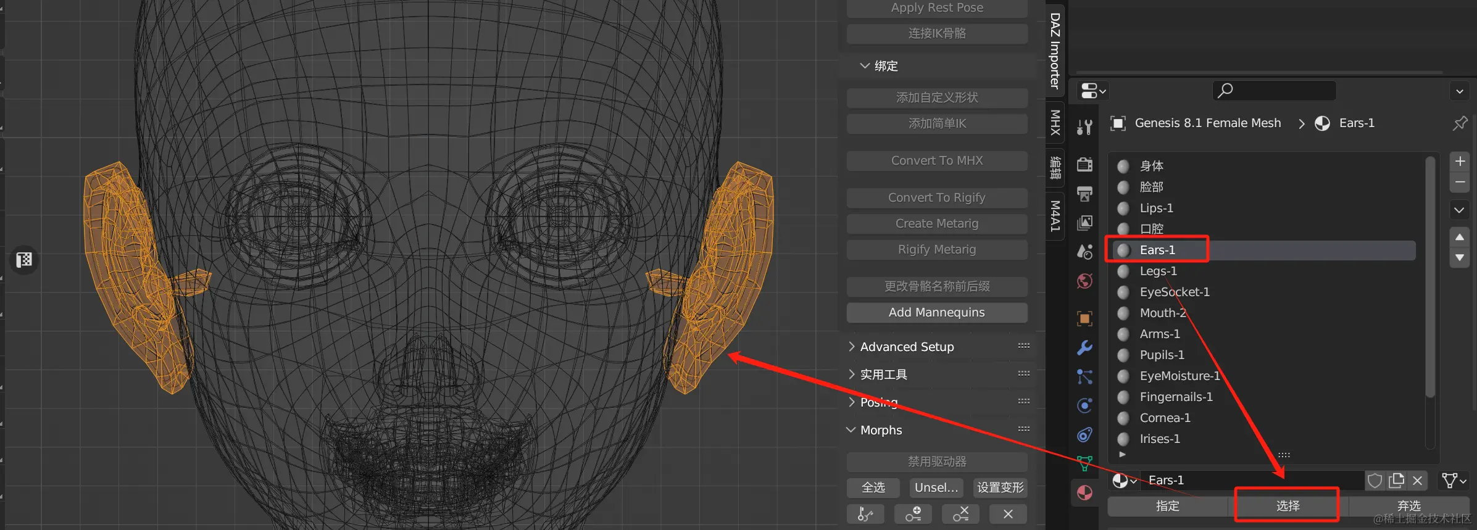This screenshot has width=1477, height=530.
Task: Click the morph keyframe icon button
Action: (x=865, y=514)
